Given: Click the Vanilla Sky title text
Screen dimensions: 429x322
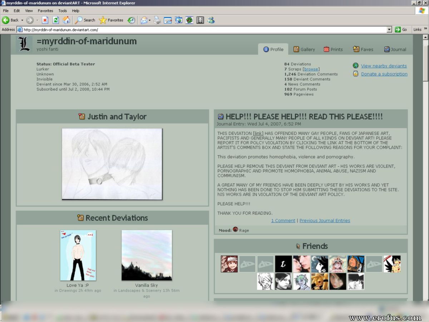Looking at the screenshot, I should coord(147,285).
